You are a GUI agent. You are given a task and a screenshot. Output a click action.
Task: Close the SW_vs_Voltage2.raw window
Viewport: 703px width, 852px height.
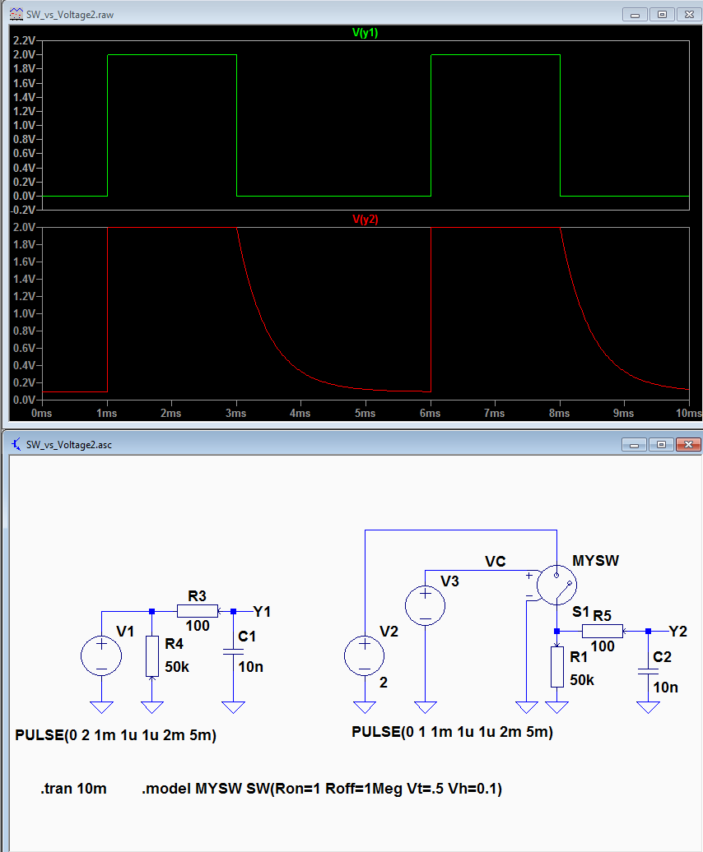[x=689, y=15]
